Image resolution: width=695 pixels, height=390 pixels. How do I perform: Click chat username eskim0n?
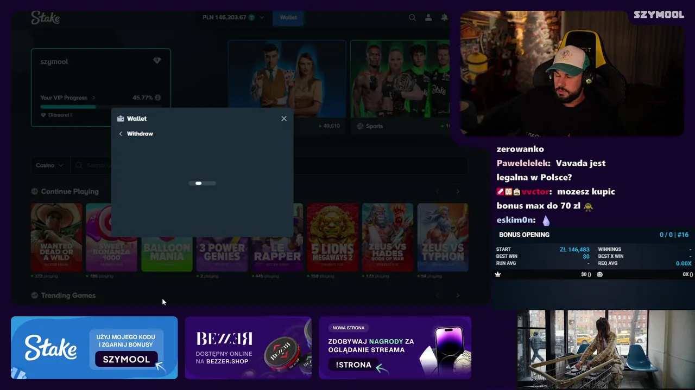pyautogui.click(x=516, y=220)
